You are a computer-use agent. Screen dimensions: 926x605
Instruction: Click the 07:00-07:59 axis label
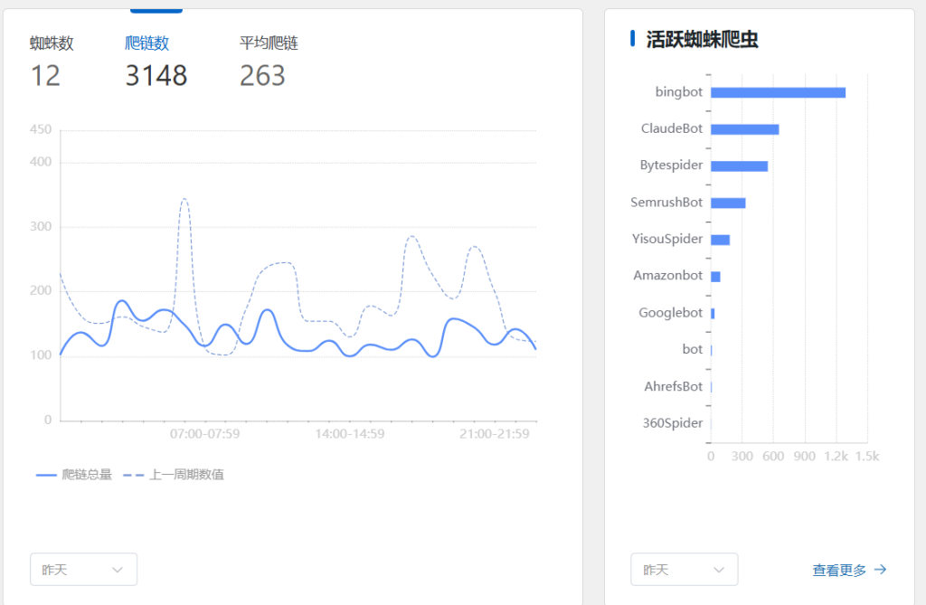(205, 434)
